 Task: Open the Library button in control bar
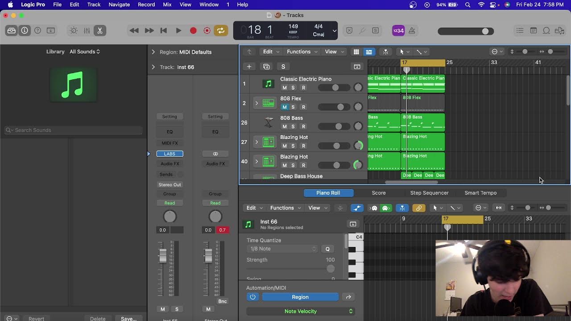coord(12,31)
